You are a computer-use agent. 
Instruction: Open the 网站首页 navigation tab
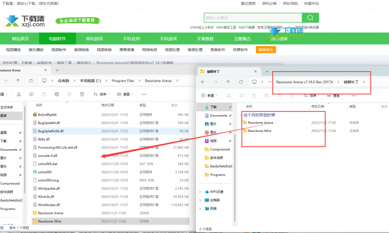click(x=20, y=39)
